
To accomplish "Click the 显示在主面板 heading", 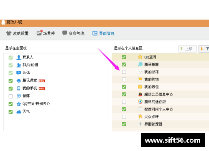I will (16, 48).
